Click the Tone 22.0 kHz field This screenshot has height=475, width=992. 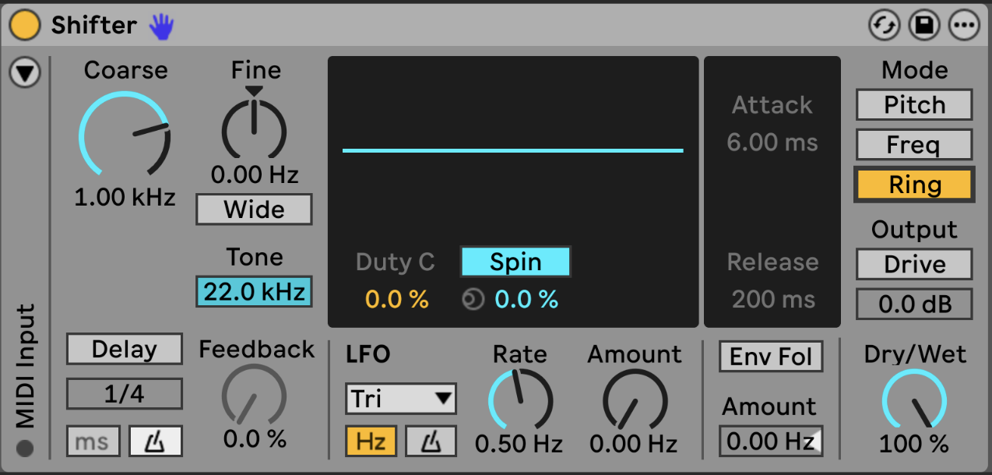coord(254,292)
